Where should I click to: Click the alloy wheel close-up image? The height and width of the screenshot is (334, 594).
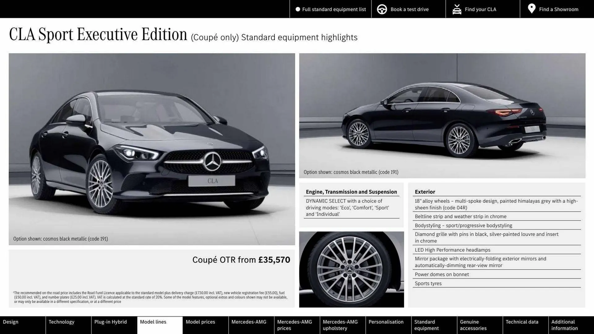[x=351, y=269]
